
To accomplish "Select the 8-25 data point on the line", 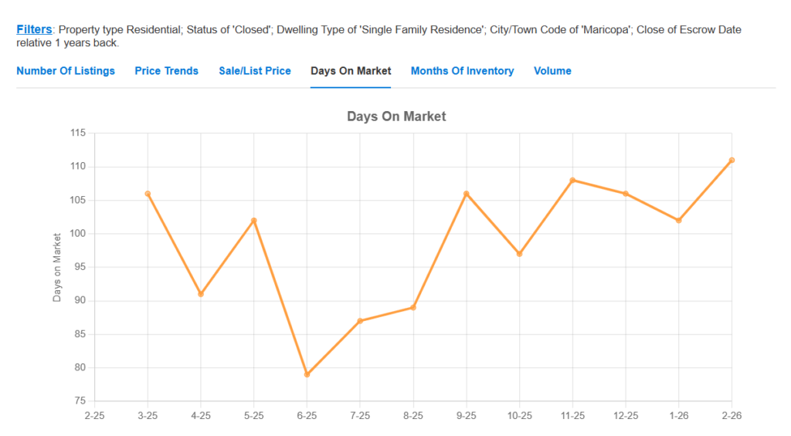I will point(413,307).
